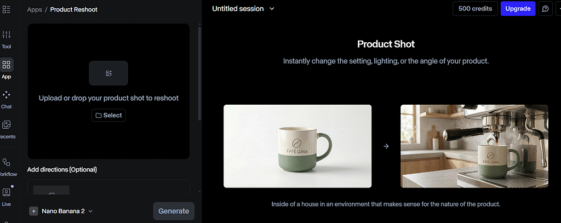Toggle the sidebar panel icon at top

pyautogui.click(x=7, y=9)
